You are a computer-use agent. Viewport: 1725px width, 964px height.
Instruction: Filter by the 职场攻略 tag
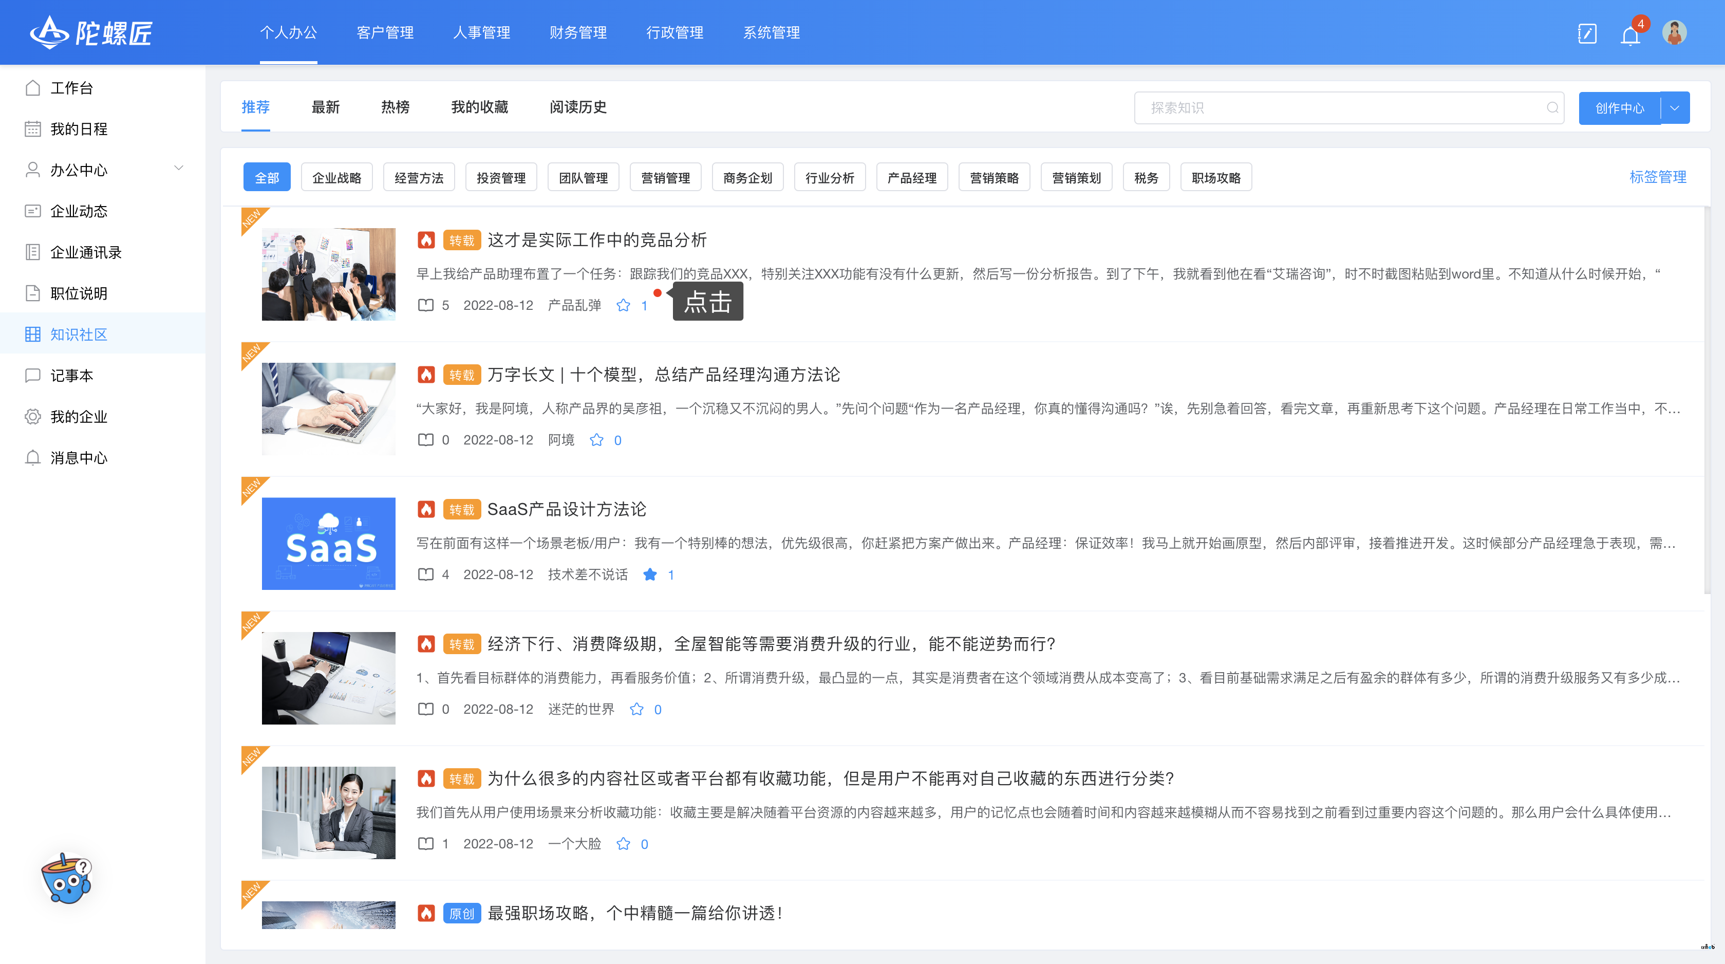click(1216, 177)
